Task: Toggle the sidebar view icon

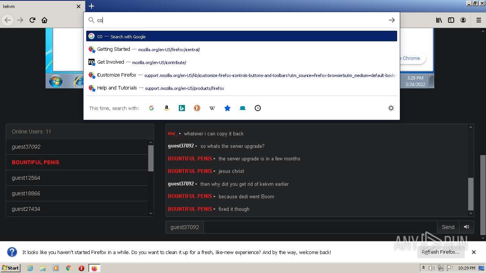Action: click(x=451, y=20)
